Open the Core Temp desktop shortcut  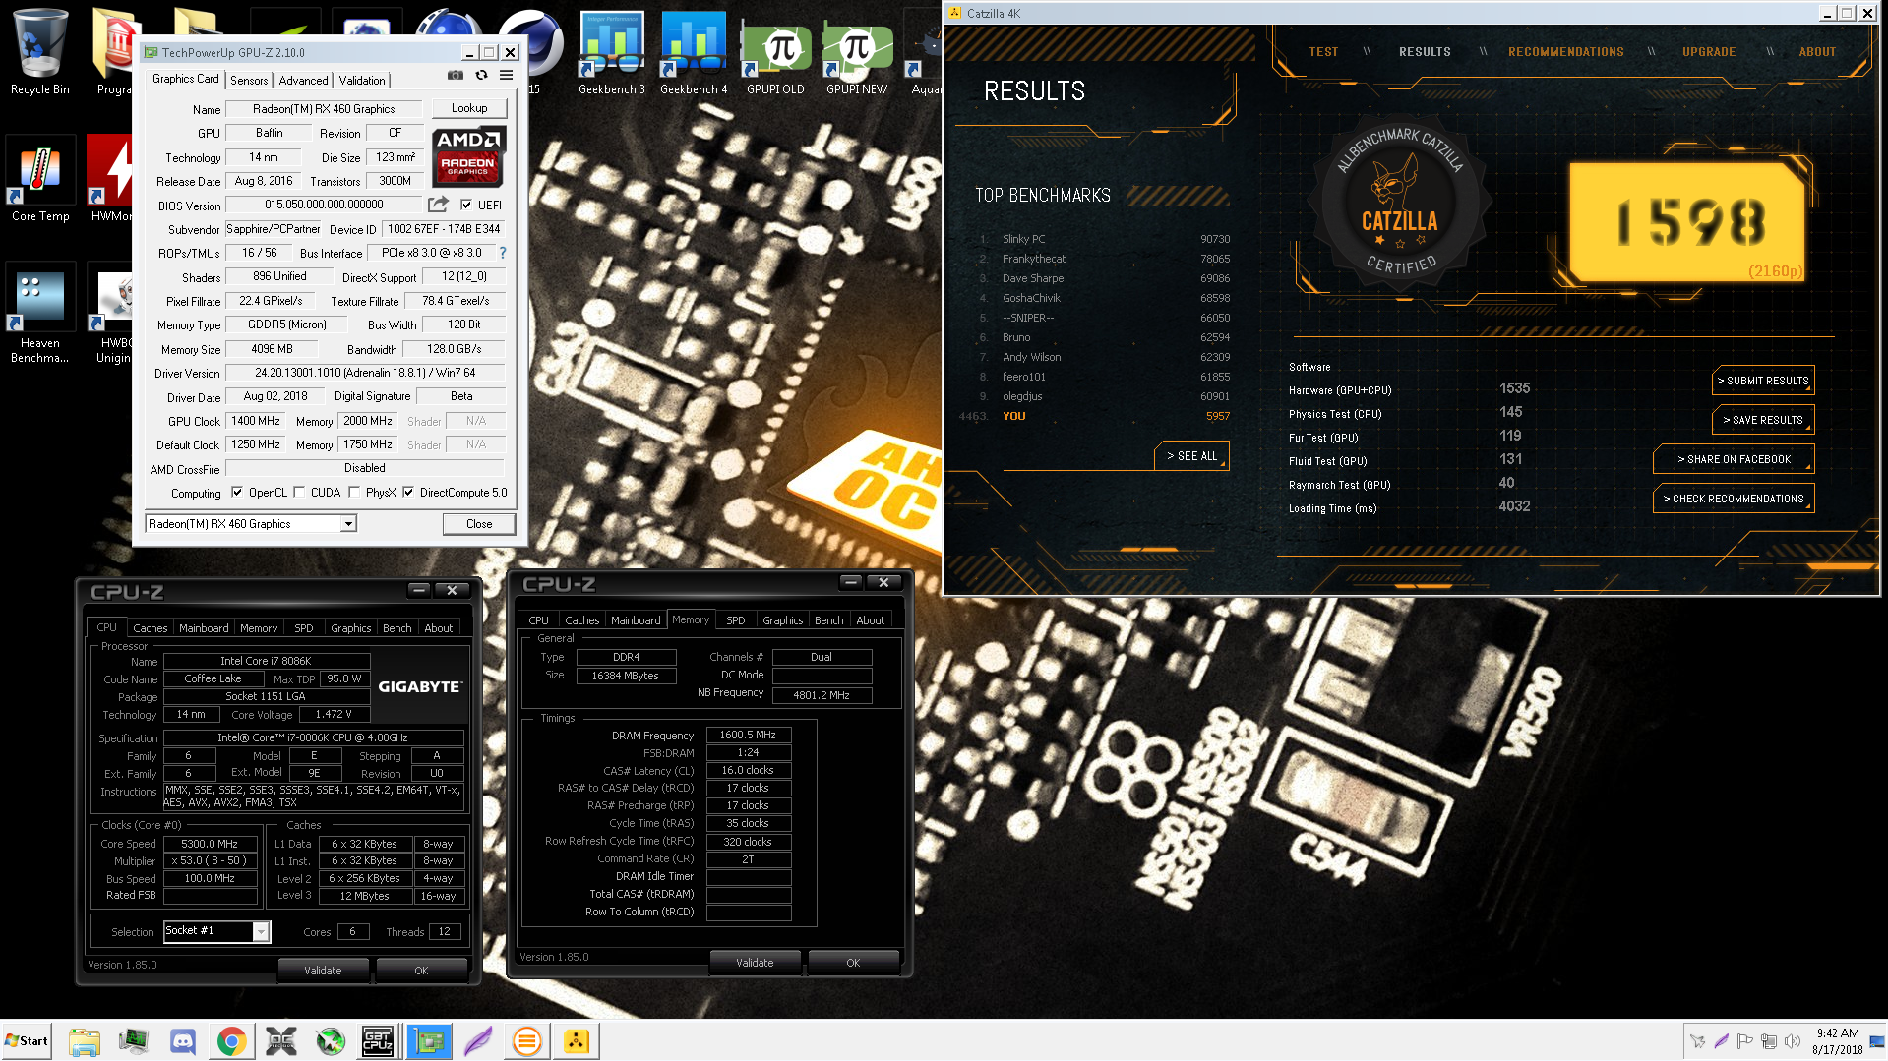point(39,181)
